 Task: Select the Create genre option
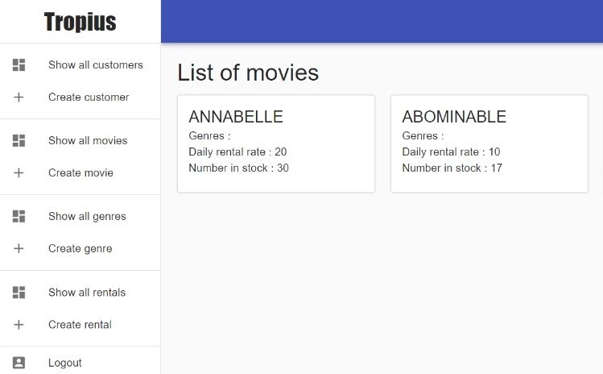(80, 249)
